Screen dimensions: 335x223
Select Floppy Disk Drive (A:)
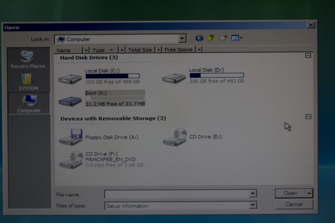coord(70,137)
